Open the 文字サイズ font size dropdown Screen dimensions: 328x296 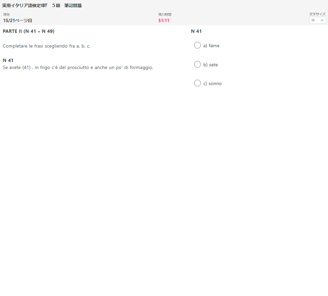[318, 20]
